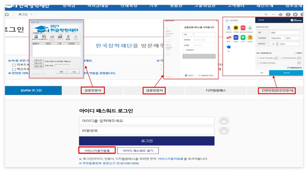Open 장학금 top menu
Viewport: 308px width, 172px height.
click(69, 6)
